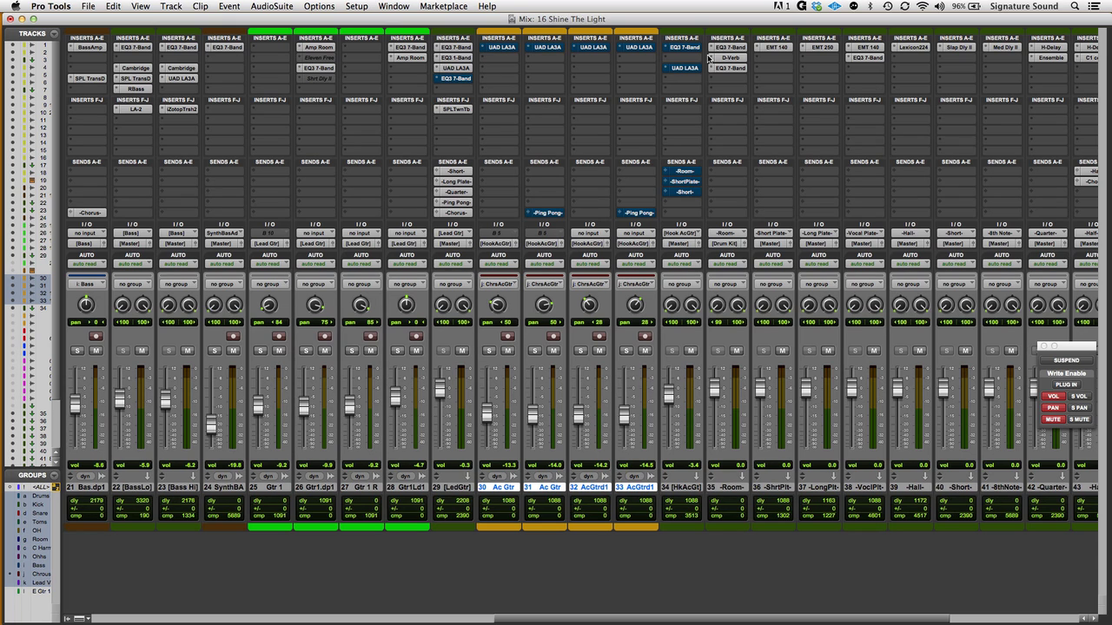
Task: Click the record button on 24 SynthBA
Action: (x=233, y=336)
